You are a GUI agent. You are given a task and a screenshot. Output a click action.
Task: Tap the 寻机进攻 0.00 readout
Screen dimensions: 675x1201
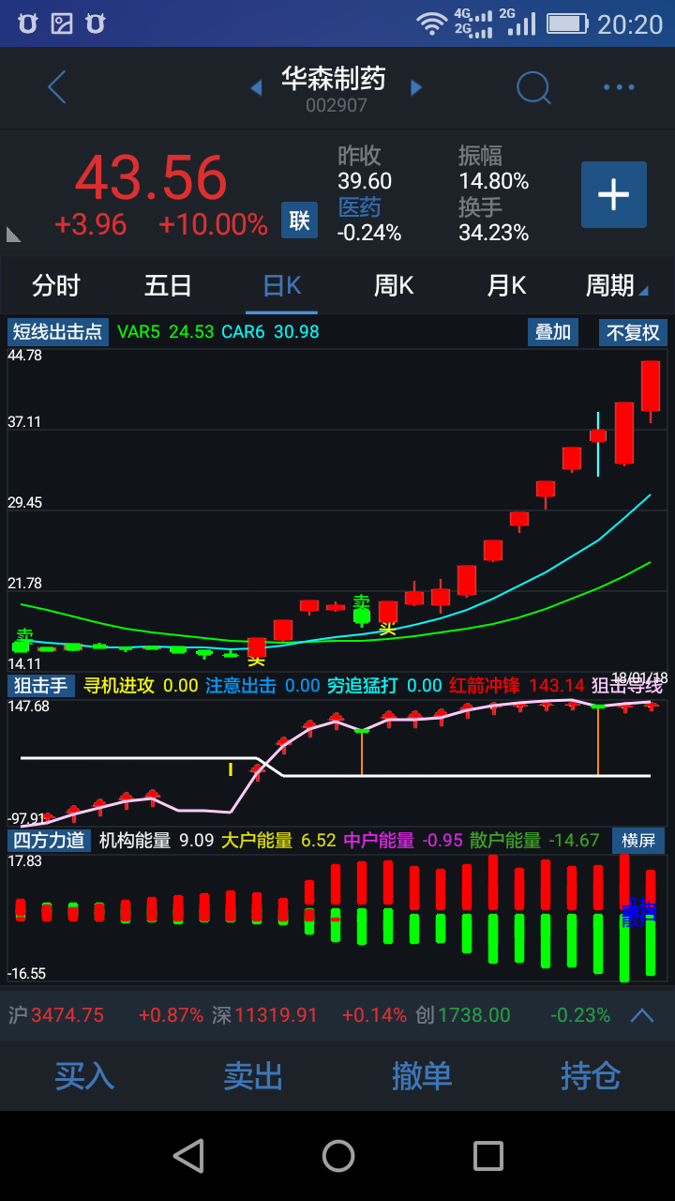(141, 686)
